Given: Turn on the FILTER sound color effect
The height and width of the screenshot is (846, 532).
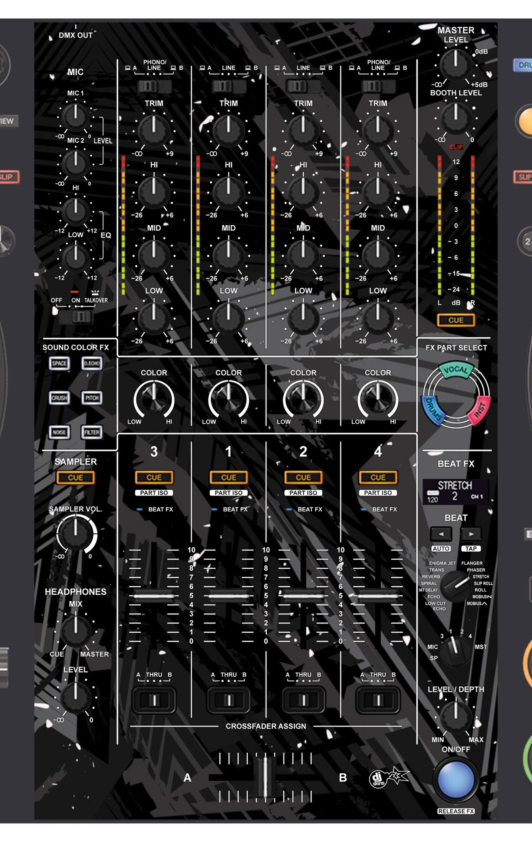Looking at the screenshot, I should point(92,432).
